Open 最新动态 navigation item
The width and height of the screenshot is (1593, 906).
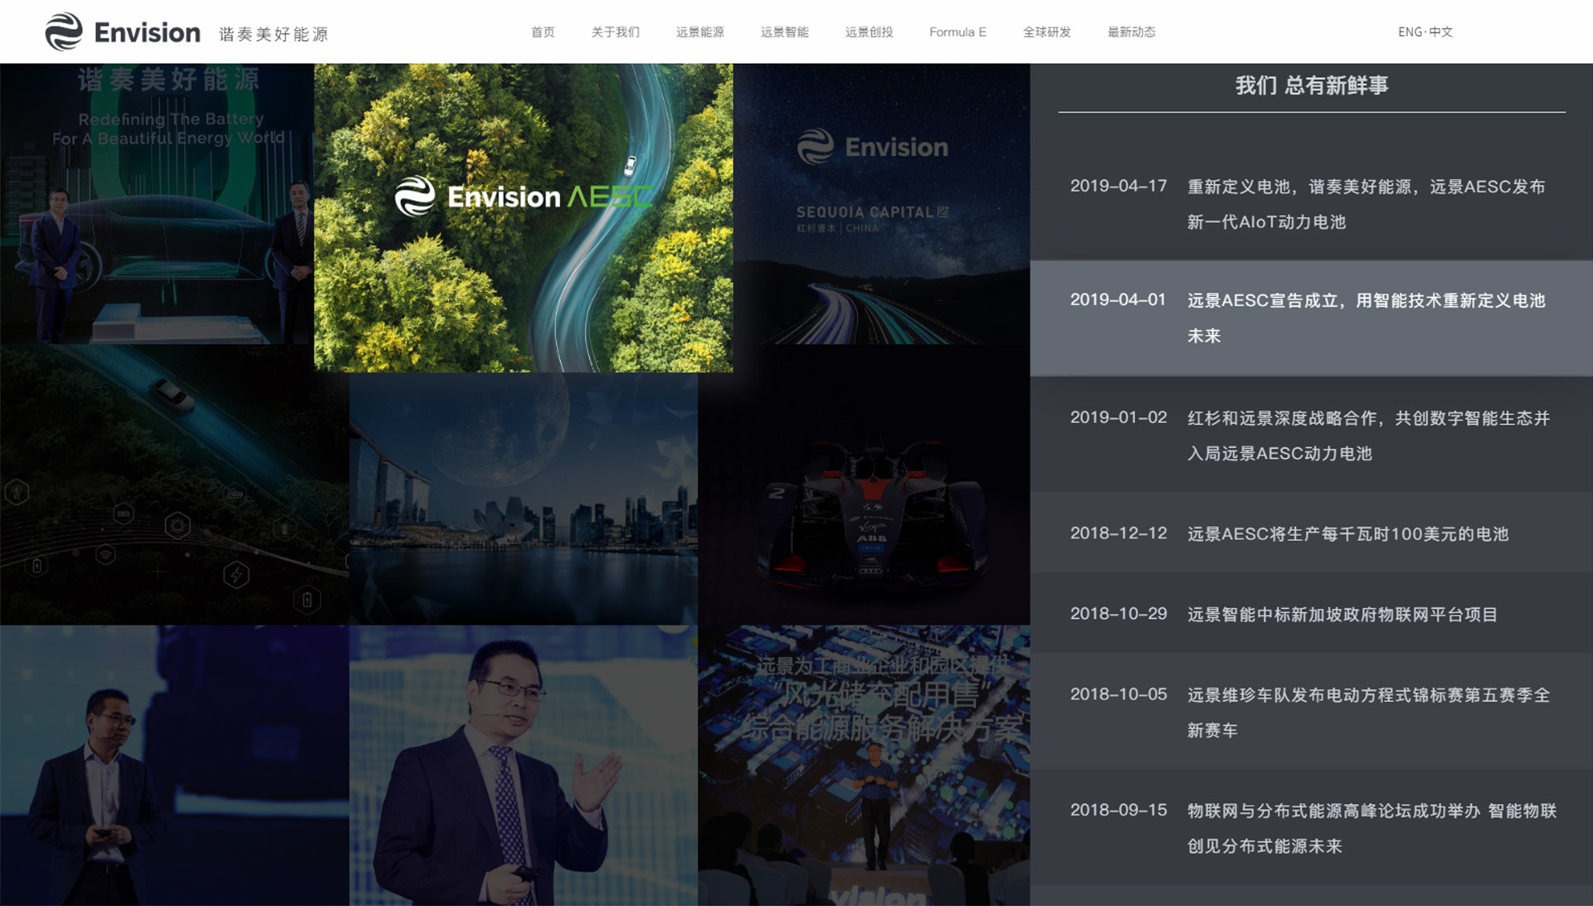tap(1131, 32)
